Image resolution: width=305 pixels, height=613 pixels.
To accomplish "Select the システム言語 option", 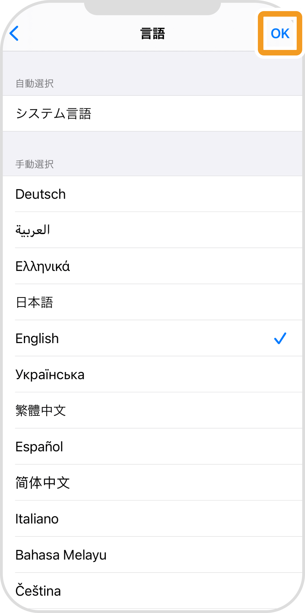I will tap(54, 114).
